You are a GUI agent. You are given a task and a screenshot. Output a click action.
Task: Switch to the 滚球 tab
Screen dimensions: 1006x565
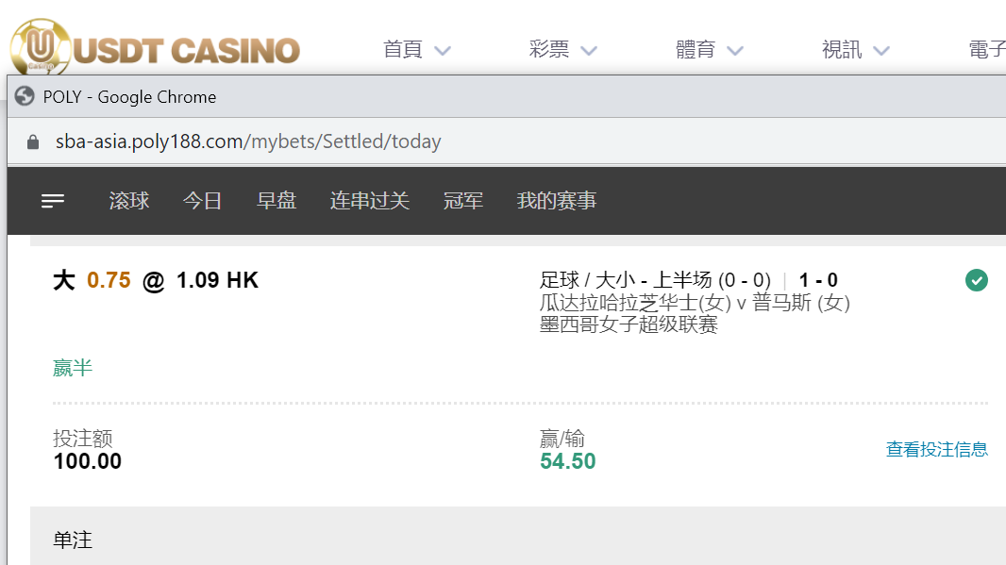point(129,201)
